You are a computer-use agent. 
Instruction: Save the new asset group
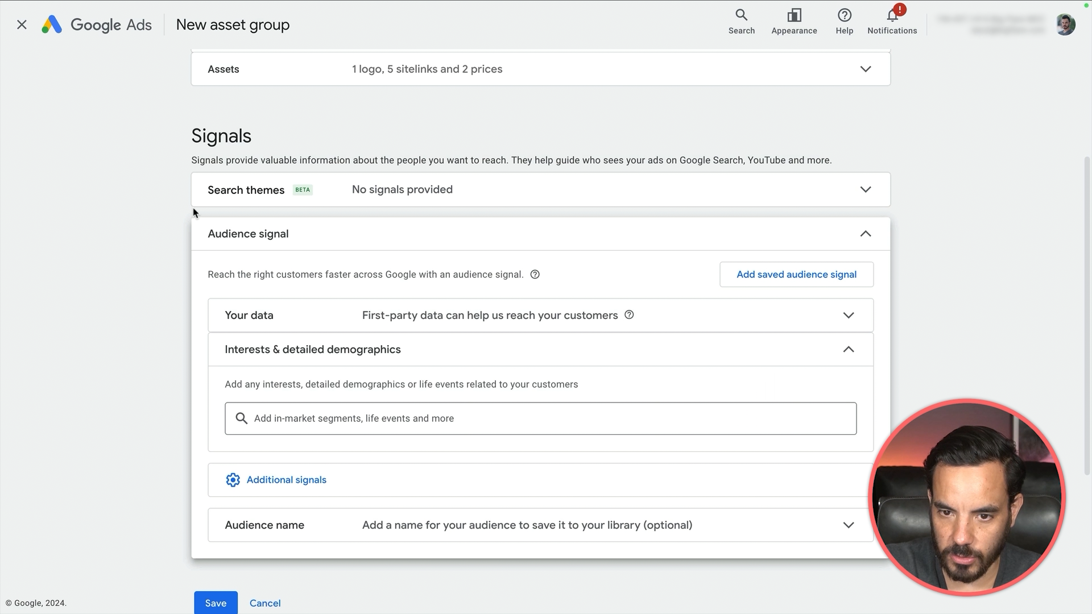[x=216, y=603]
